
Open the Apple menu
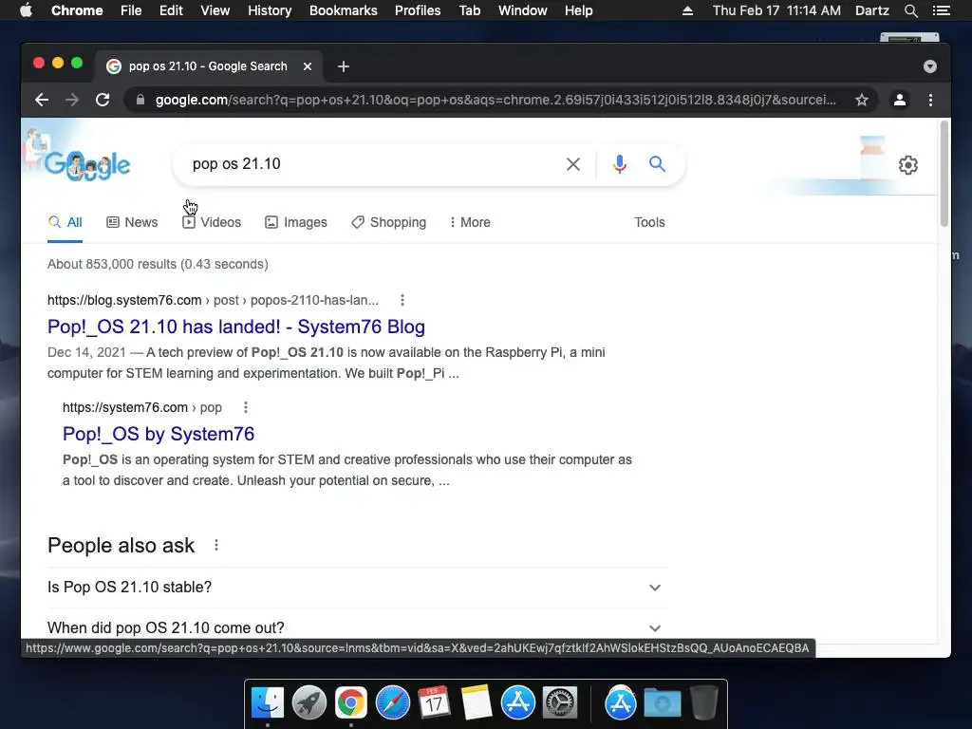click(26, 10)
